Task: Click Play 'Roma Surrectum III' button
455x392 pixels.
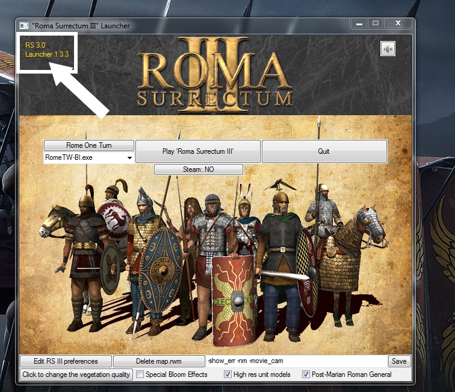Action: click(198, 151)
